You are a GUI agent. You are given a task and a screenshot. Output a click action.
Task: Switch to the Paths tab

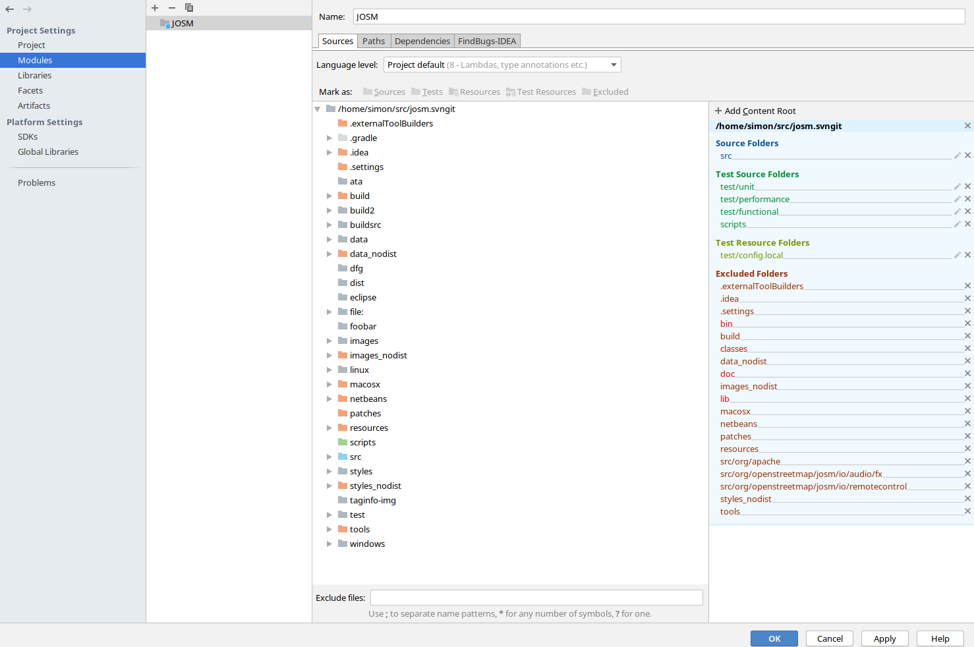pyautogui.click(x=374, y=41)
